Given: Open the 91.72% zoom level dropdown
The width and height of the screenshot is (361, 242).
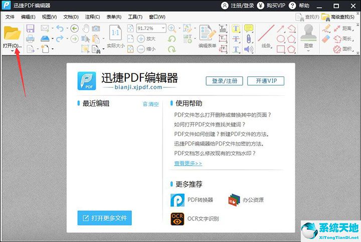Looking at the screenshot, I should click(163, 28).
